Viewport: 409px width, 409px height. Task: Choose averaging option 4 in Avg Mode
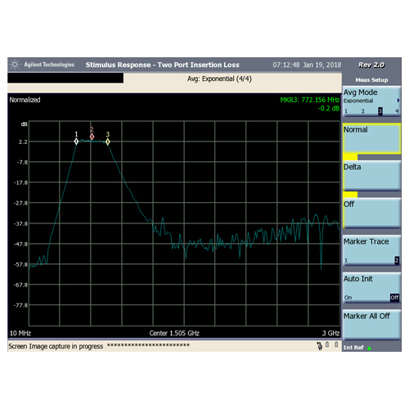(x=397, y=111)
